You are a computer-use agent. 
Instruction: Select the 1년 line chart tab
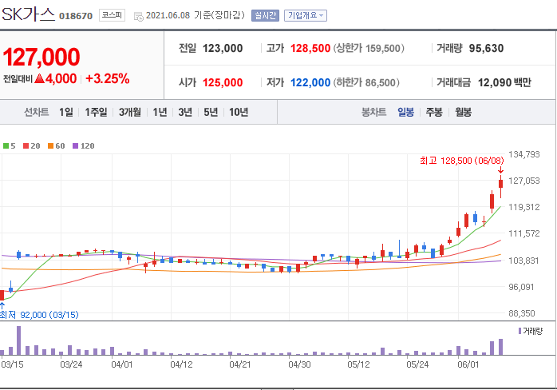(x=160, y=113)
